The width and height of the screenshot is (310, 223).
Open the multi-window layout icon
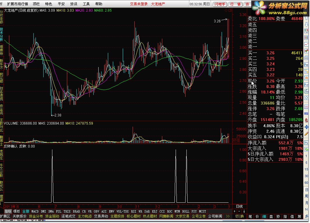point(306,58)
